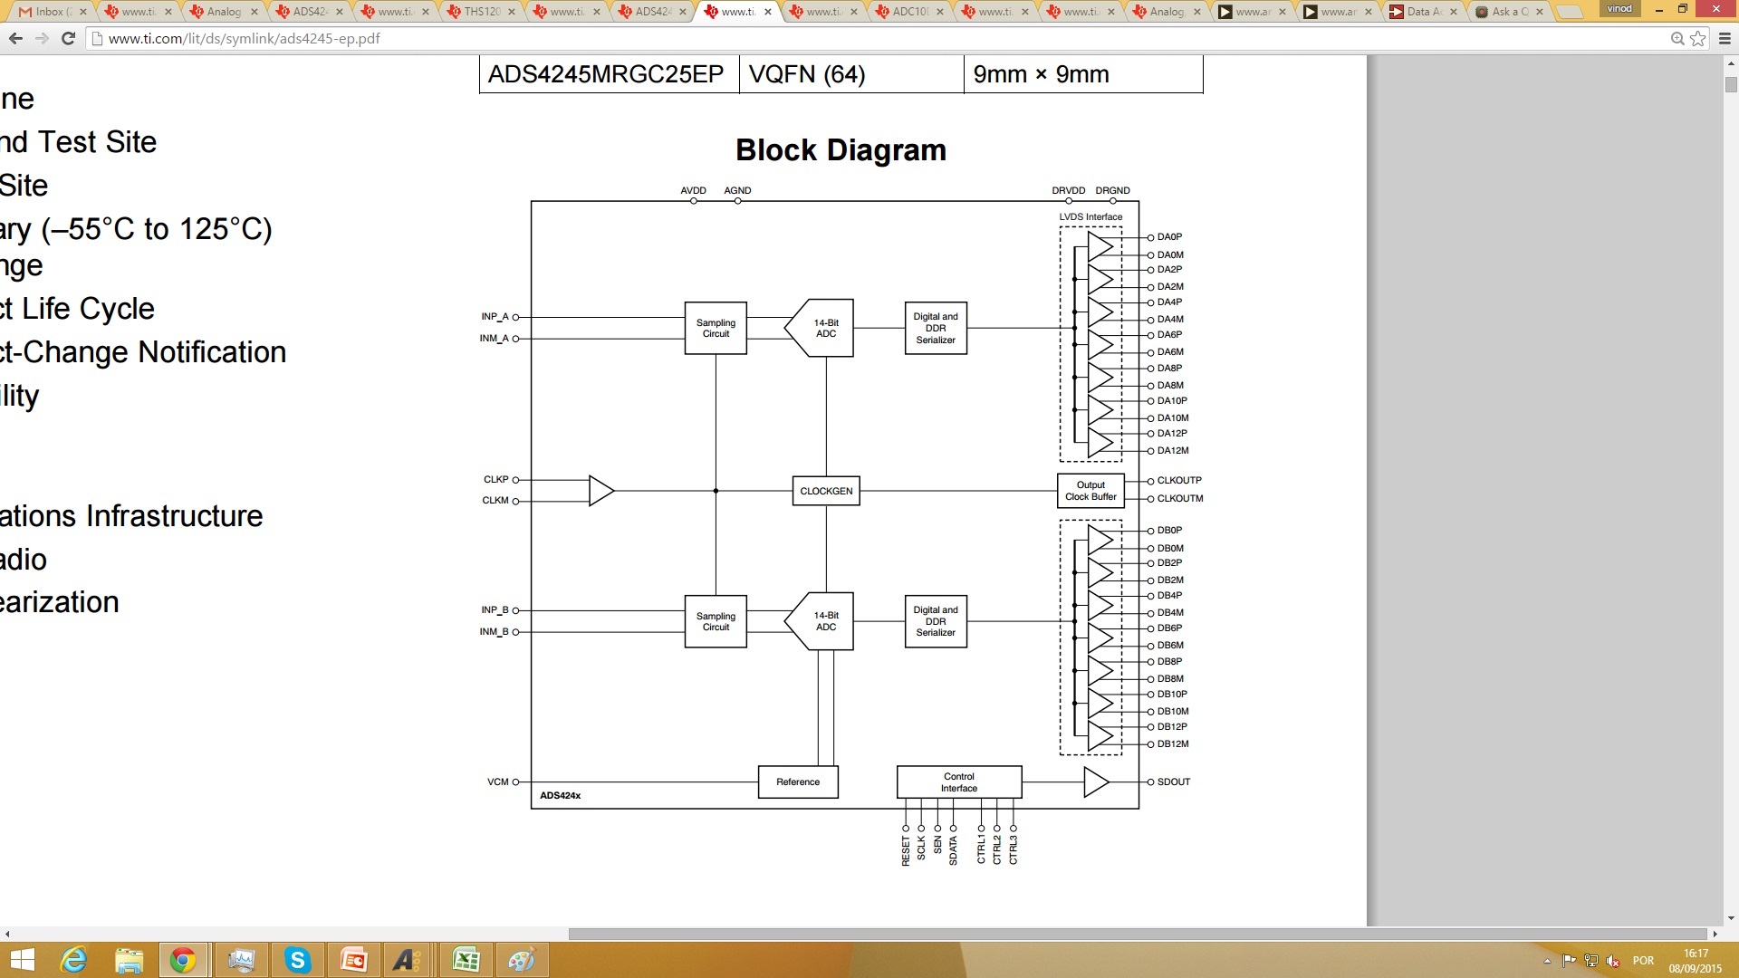1739x978 pixels.
Task: Open the performance monitor taskbar app
Action: 241,960
